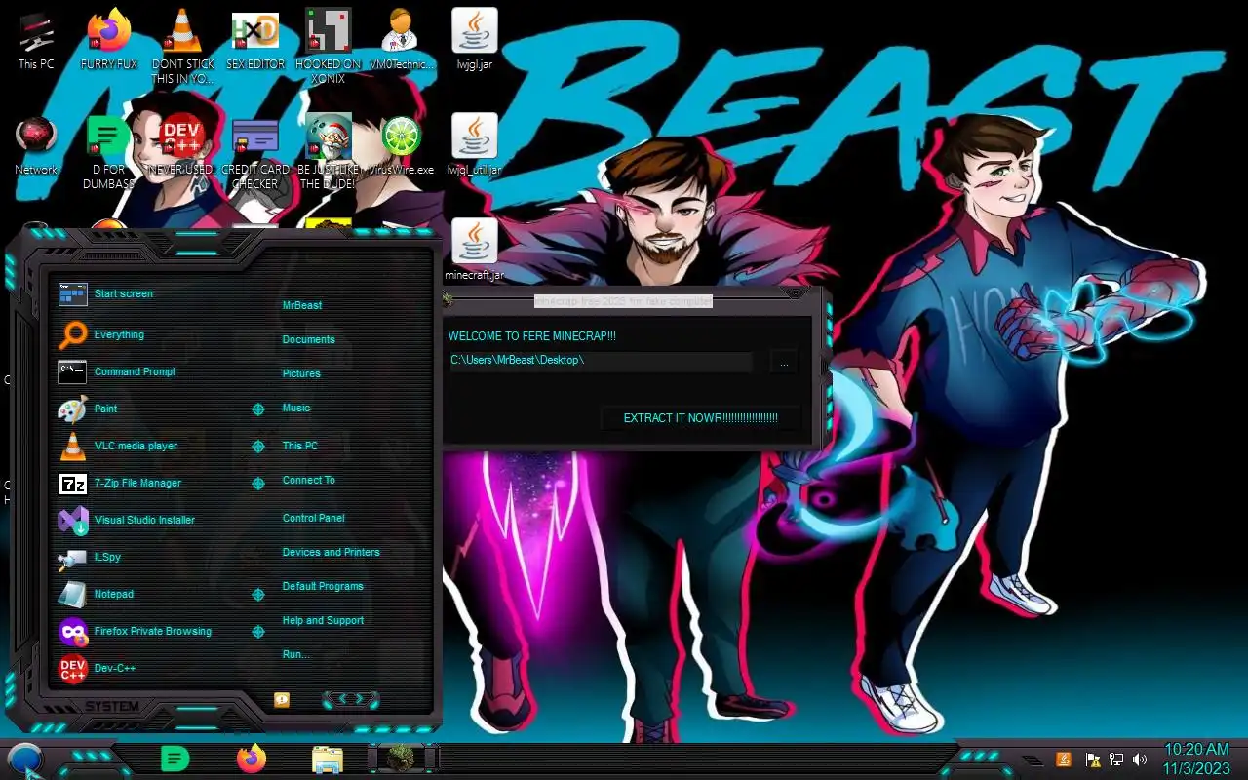Screen dimensions: 1248x780
Task: Expand VLC media player jump list arrow
Action: [258, 447]
